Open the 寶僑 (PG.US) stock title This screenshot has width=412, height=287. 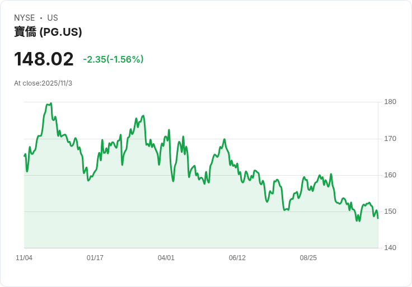[x=48, y=32]
